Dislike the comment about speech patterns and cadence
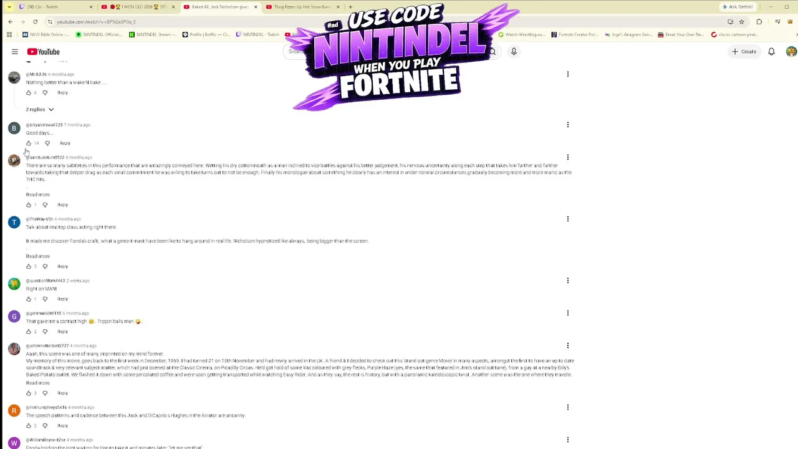 45,425
